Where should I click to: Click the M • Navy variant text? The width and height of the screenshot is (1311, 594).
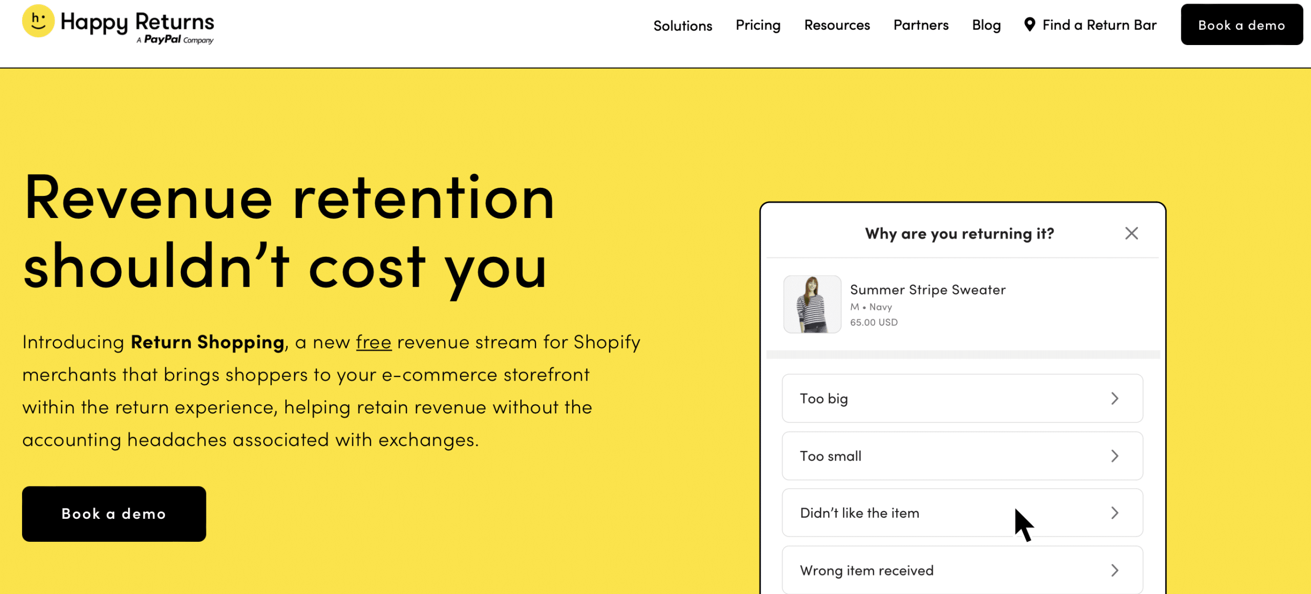tap(871, 307)
